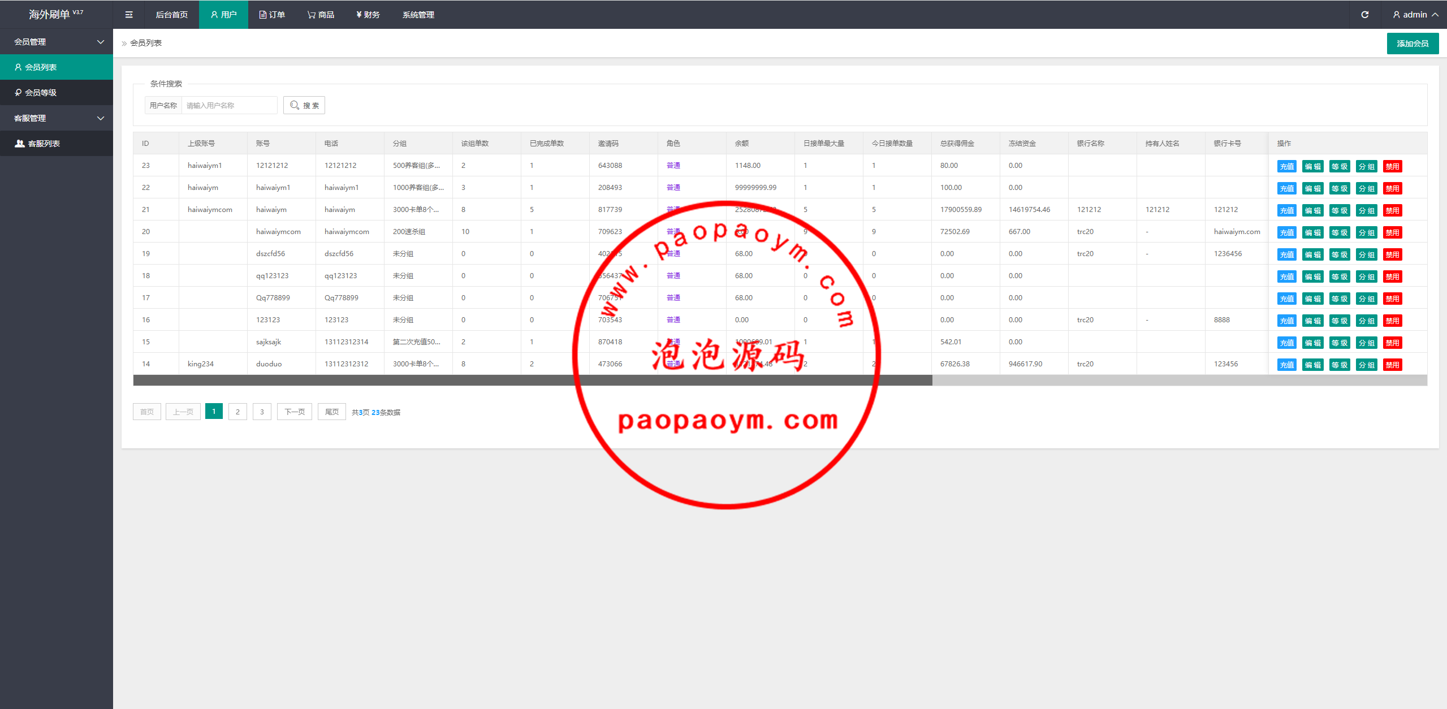Click 分组 for member ID 17
The image size is (1447, 709).
pos(1367,299)
